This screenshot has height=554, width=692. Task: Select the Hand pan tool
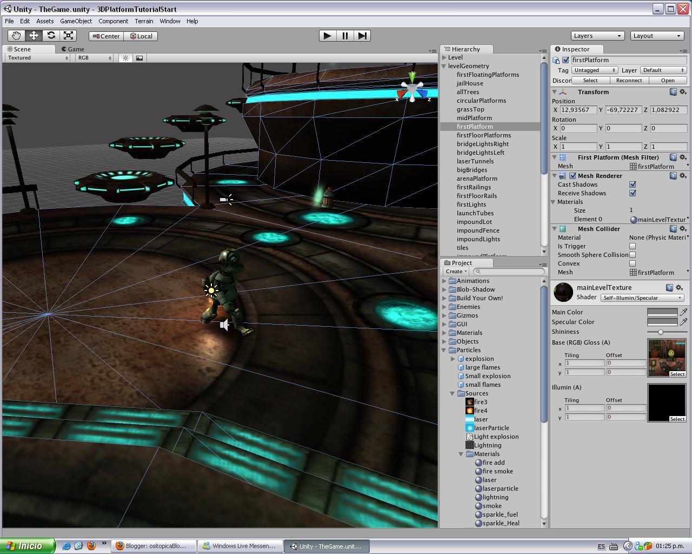[x=16, y=35]
